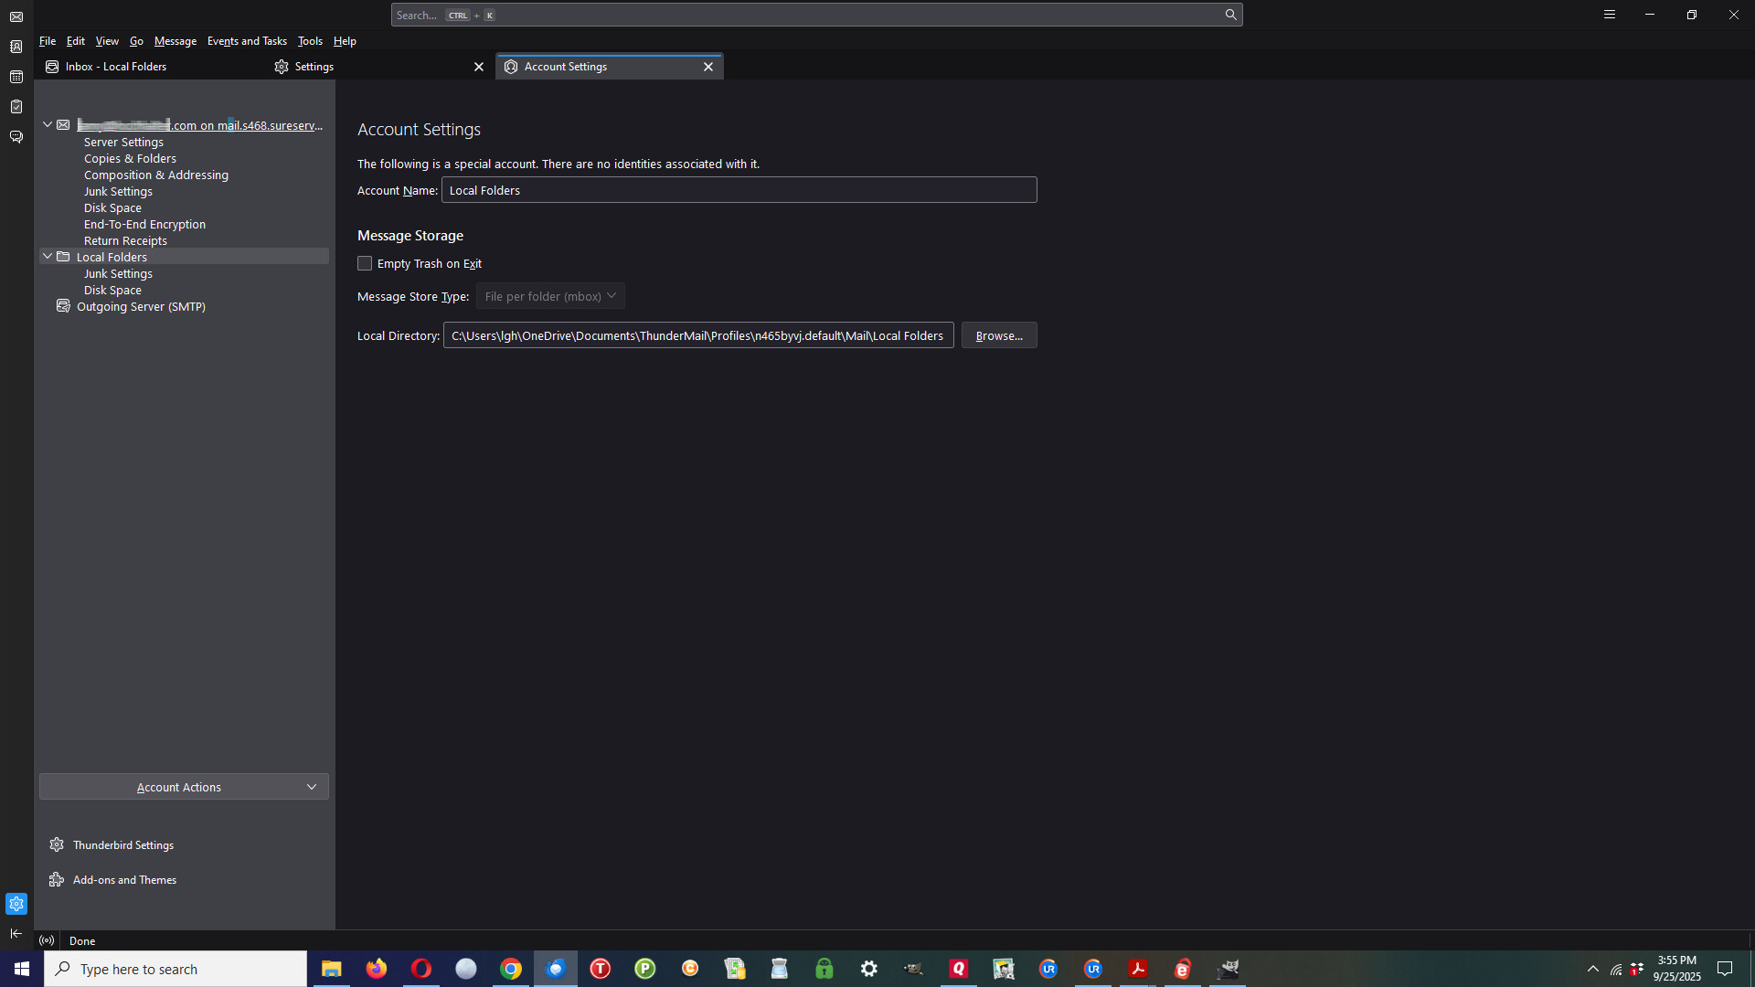Switch to Inbox - Local Folders tab
The width and height of the screenshot is (1755, 987).
click(116, 67)
